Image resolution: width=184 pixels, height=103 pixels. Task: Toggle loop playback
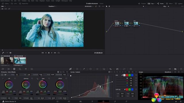(x=59, y=53)
